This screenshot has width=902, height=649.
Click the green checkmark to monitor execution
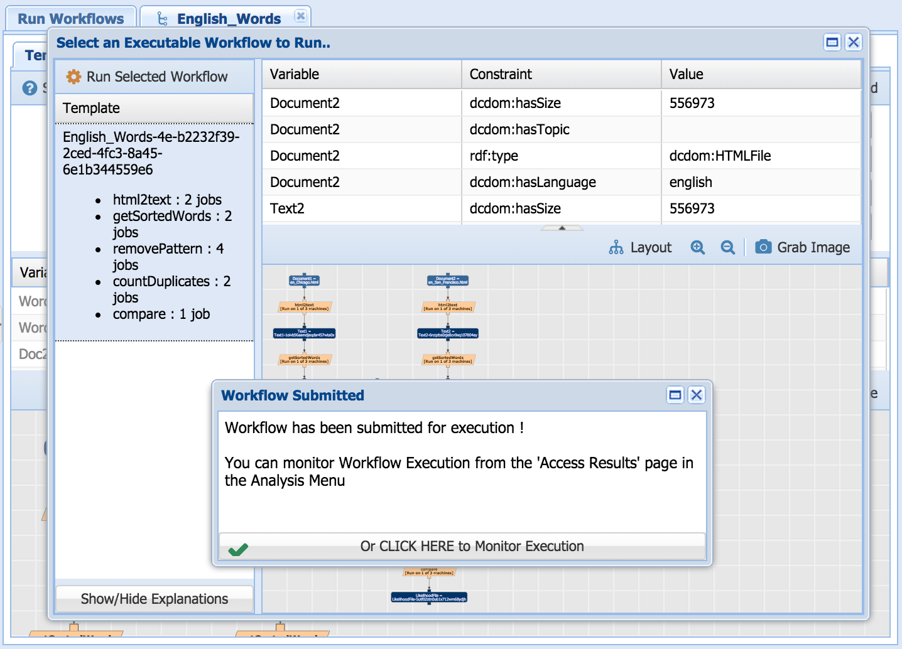[238, 549]
